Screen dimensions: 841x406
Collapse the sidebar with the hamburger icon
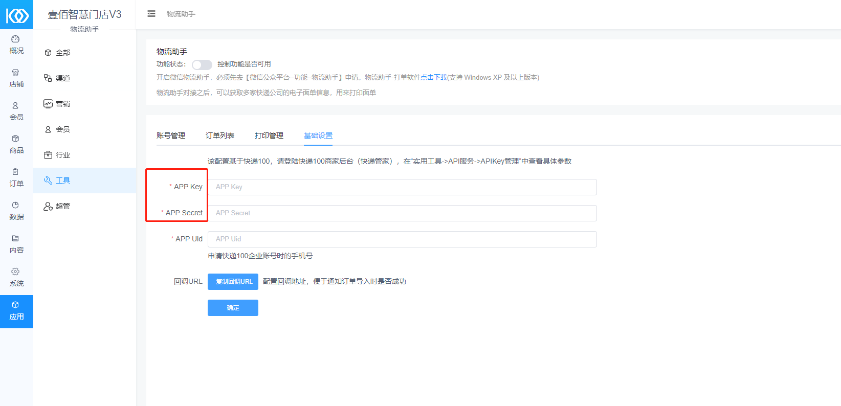coord(151,14)
